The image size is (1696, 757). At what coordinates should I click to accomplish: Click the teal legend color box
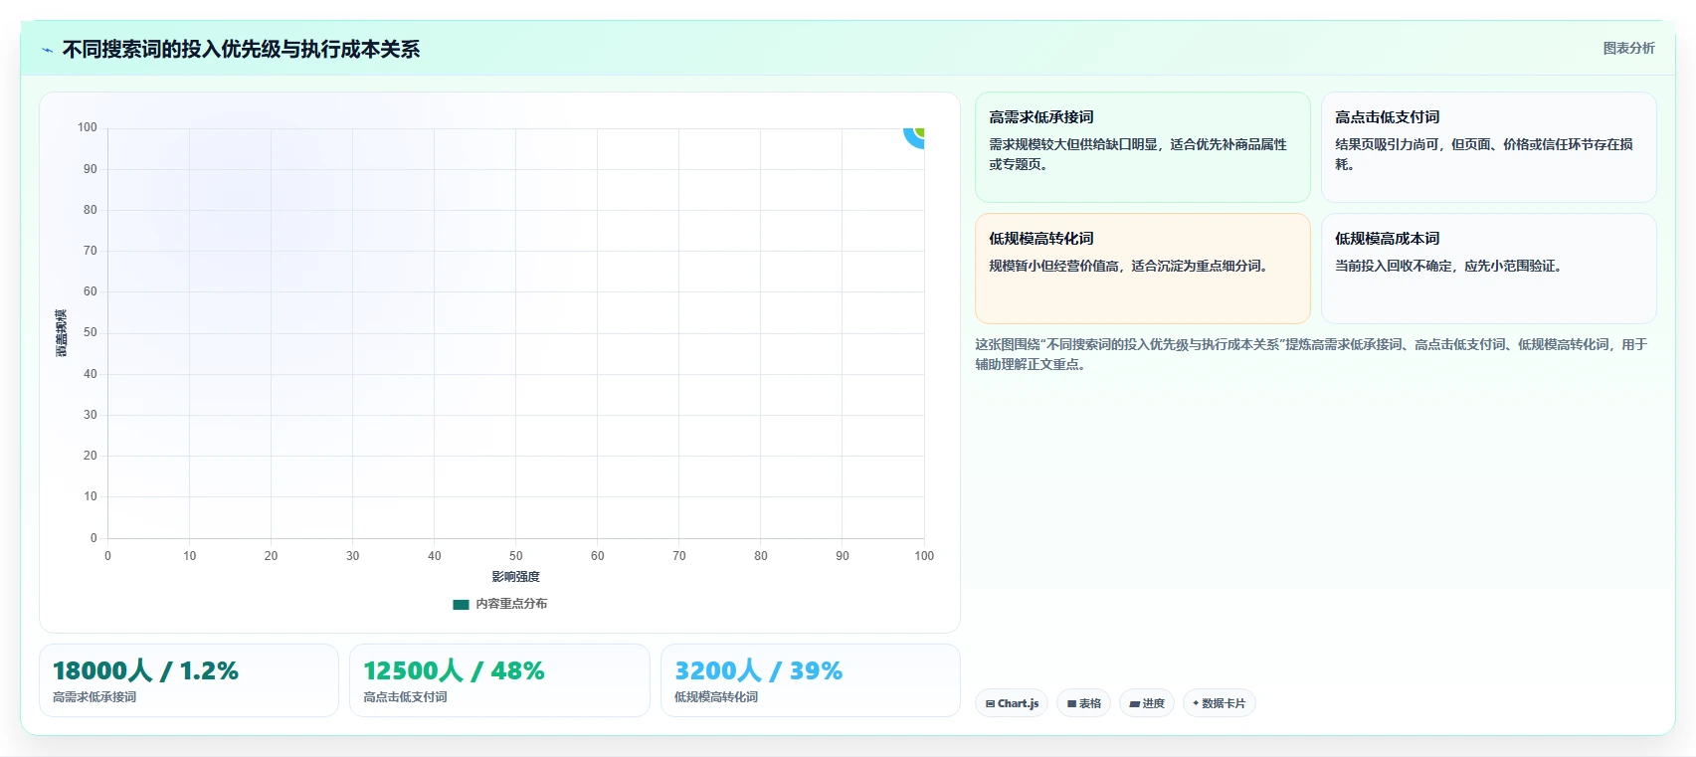pos(461,604)
